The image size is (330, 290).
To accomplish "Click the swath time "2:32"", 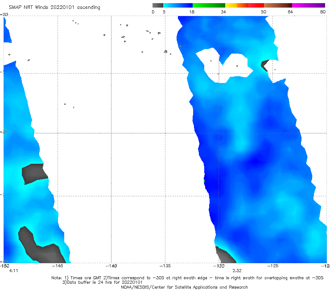I will 237,271.
